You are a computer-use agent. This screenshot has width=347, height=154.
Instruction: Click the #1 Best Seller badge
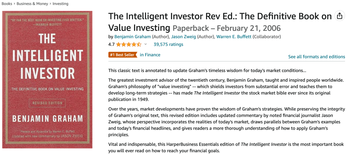122,55
